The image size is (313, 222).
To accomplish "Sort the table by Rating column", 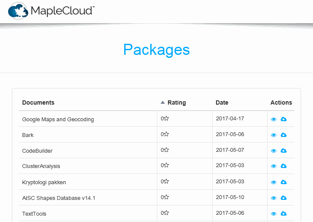I will tap(176, 102).
